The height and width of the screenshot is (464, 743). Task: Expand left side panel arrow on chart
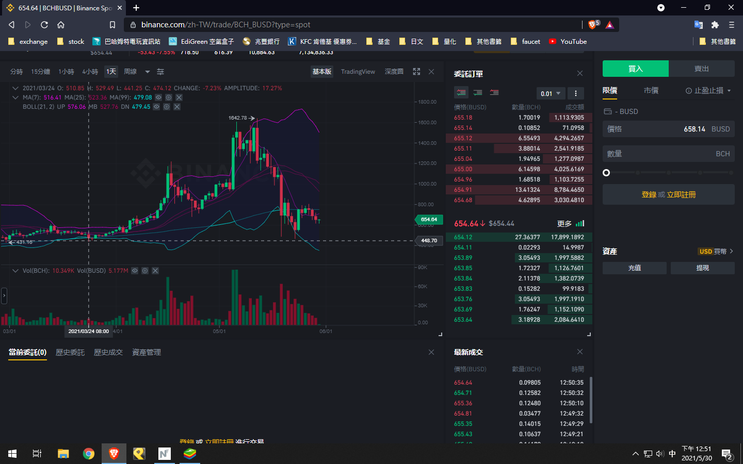click(x=4, y=295)
